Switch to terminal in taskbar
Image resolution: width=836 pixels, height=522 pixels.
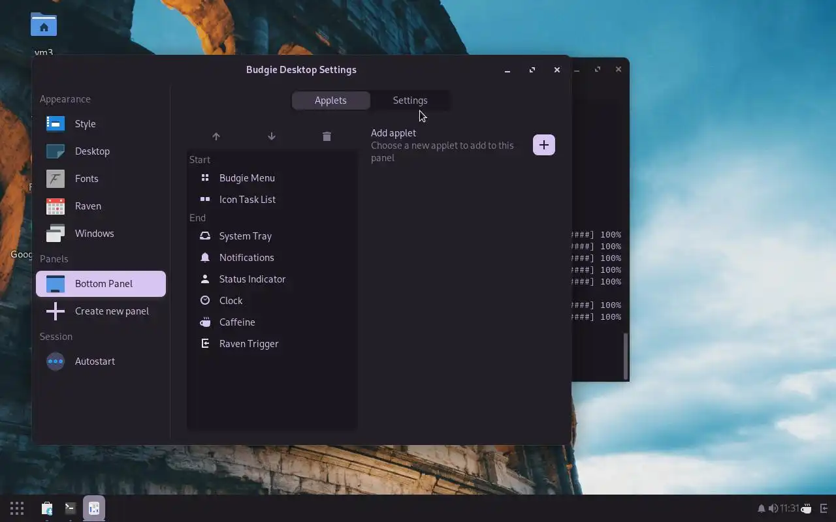(x=71, y=508)
